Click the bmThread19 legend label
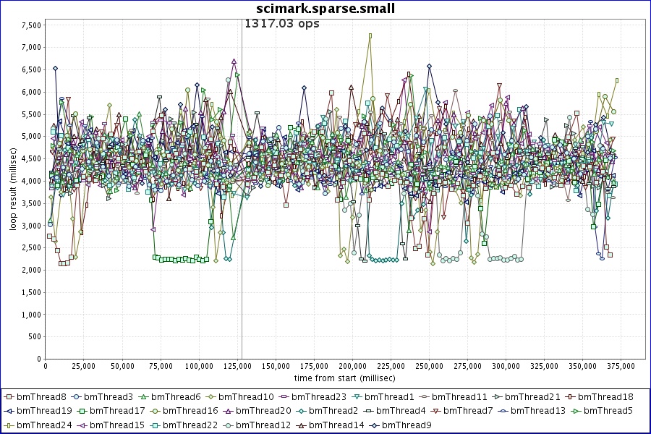 click(40, 411)
